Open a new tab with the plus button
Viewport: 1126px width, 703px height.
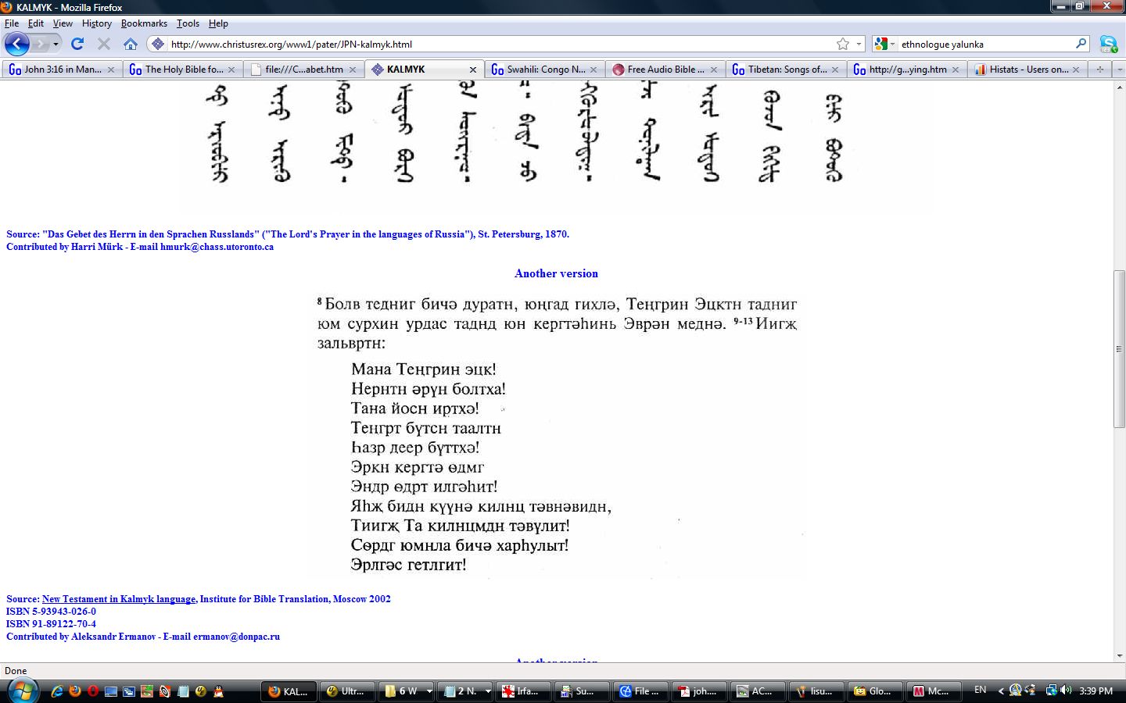[1099, 70]
